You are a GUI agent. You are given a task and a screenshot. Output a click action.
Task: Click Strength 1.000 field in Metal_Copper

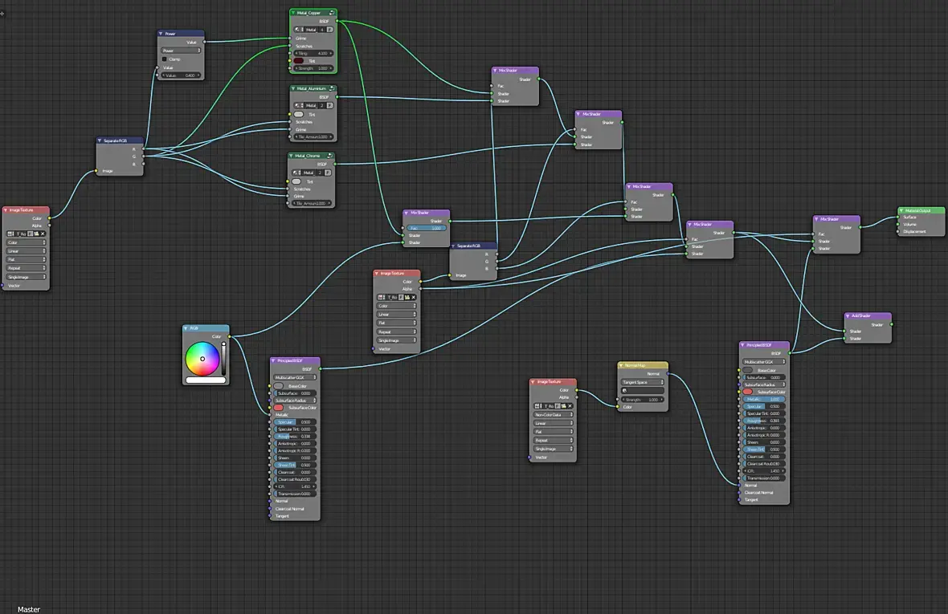click(313, 68)
